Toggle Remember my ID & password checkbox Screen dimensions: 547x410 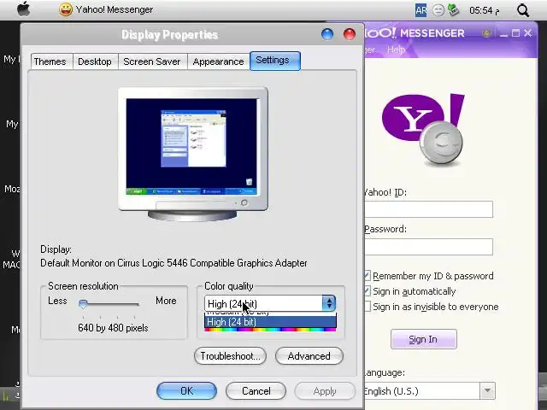coord(367,276)
